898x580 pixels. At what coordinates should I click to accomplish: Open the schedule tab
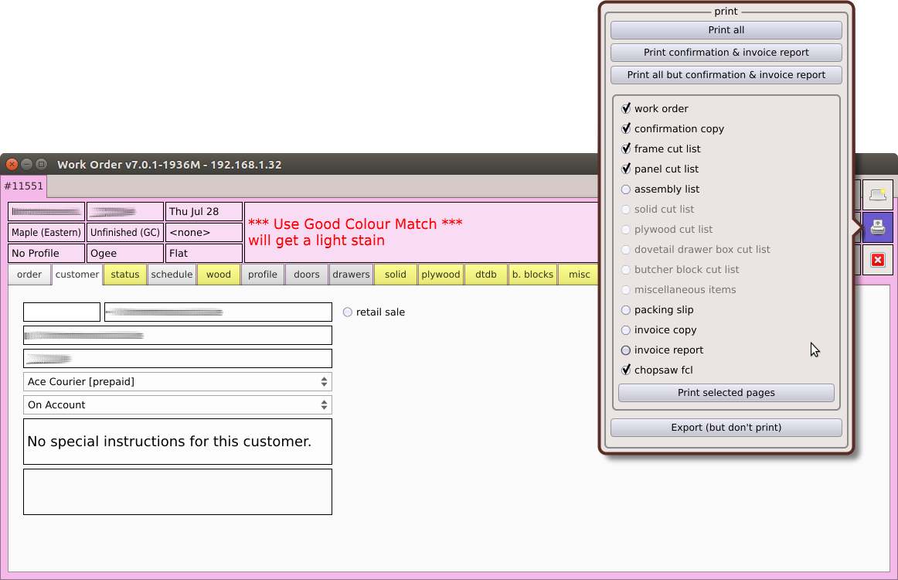[x=172, y=275]
